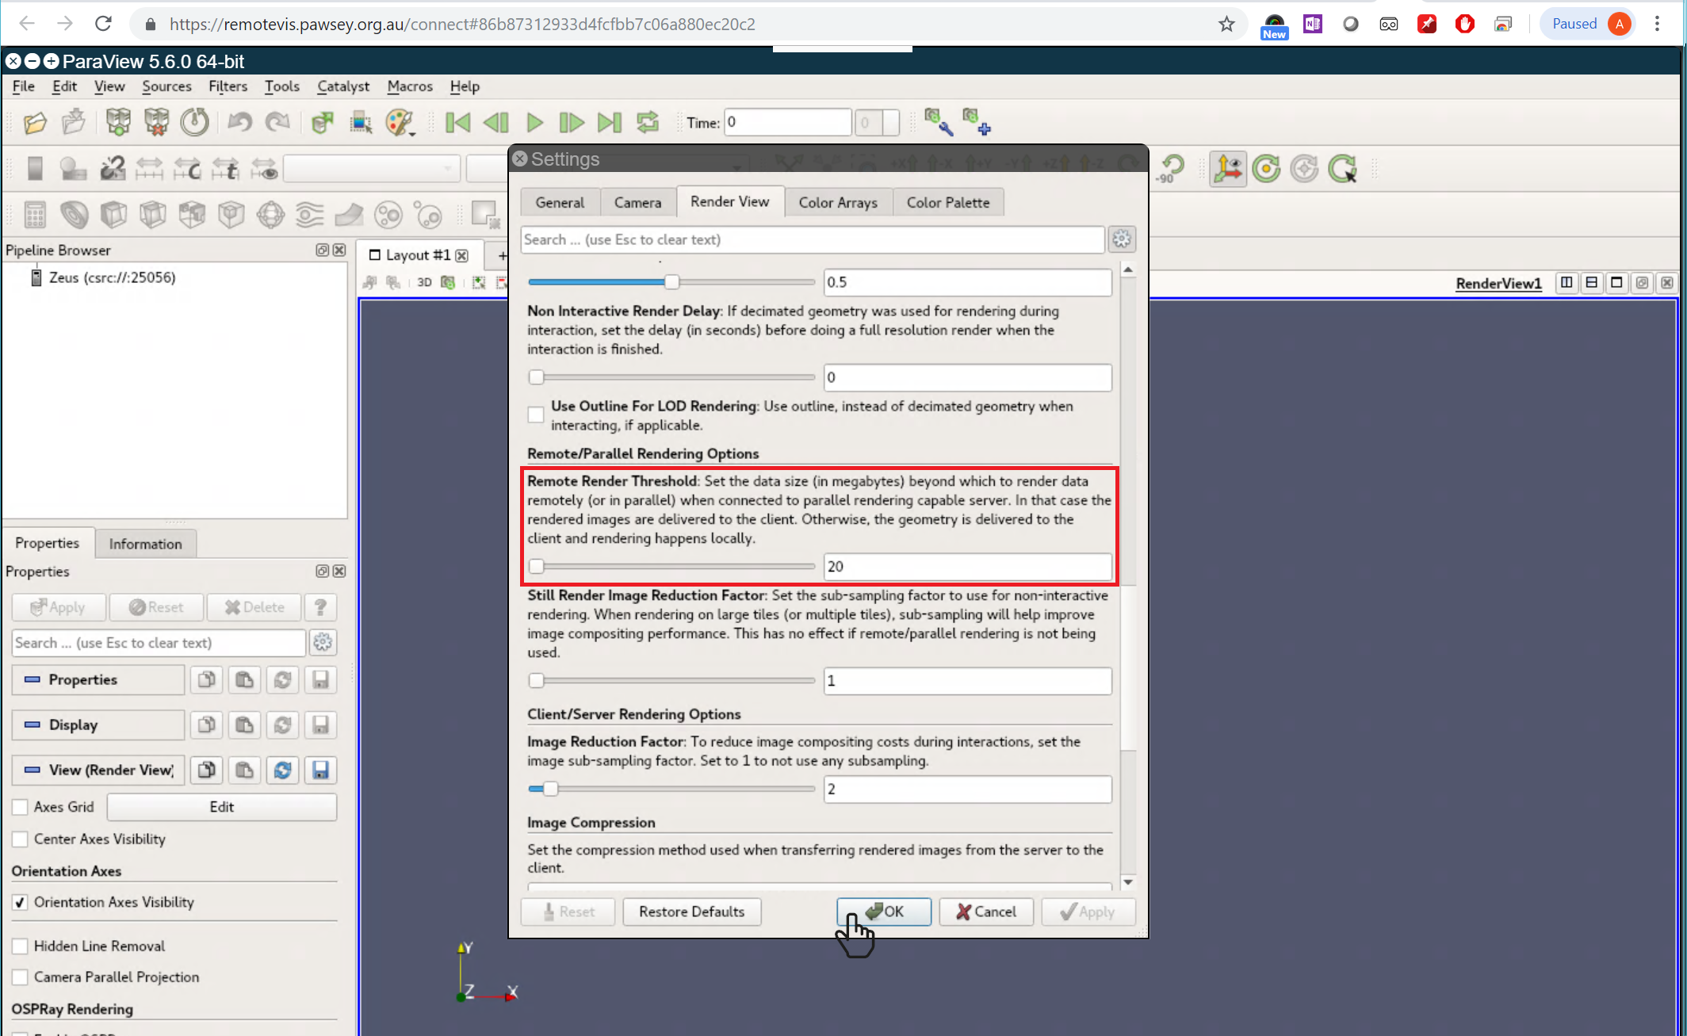
Task: Open the Macros menu
Action: [410, 86]
